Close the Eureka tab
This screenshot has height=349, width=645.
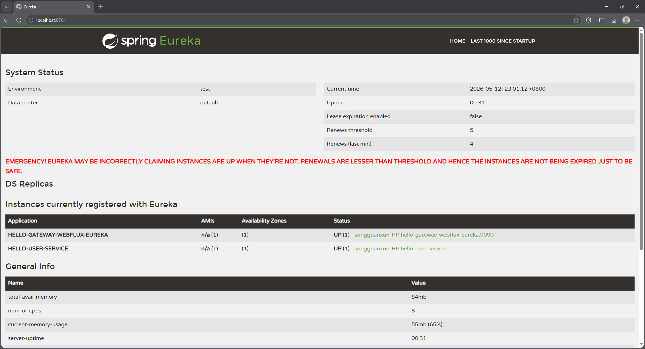89,7
